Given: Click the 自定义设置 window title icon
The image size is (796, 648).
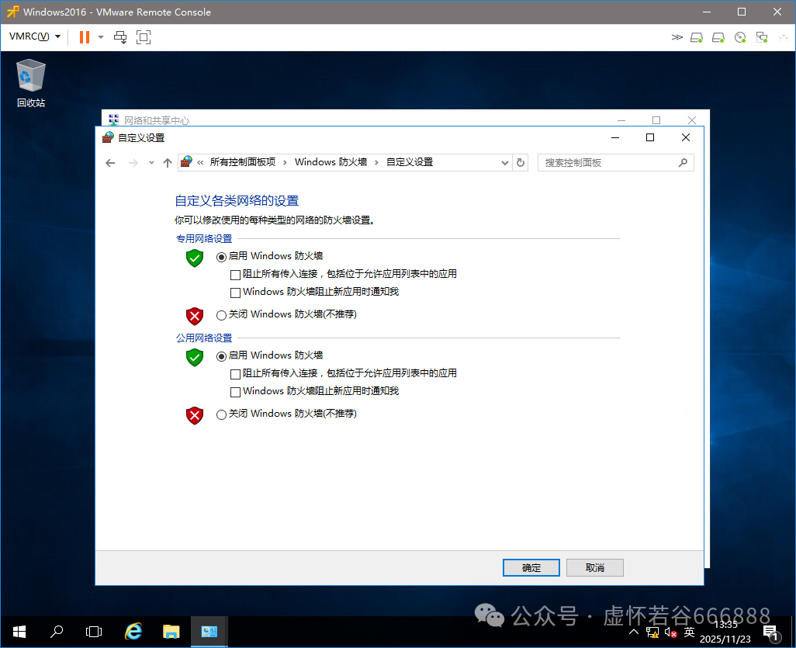Looking at the screenshot, I should click(108, 137).
